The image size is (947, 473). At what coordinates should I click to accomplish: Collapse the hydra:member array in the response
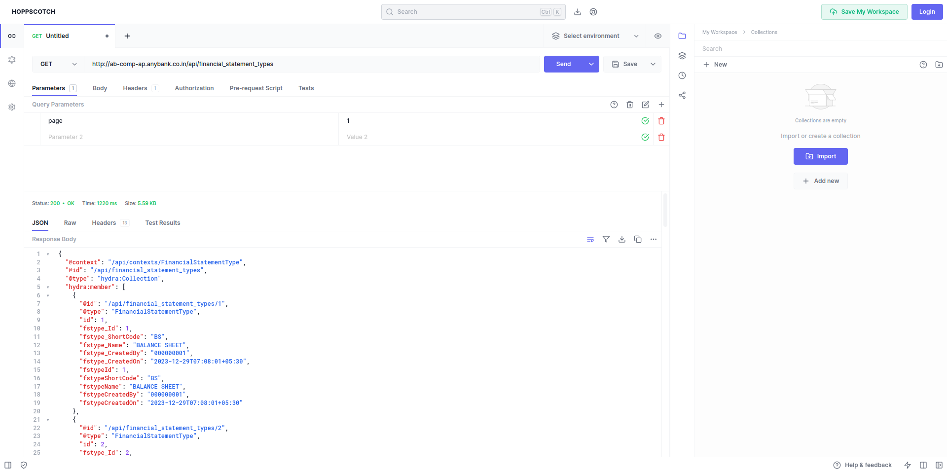click(x=47, y=287)
